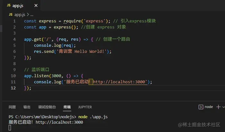Click the JS file icon in tab
Viewport: 225px width, 132px height.
pos(9,5)
